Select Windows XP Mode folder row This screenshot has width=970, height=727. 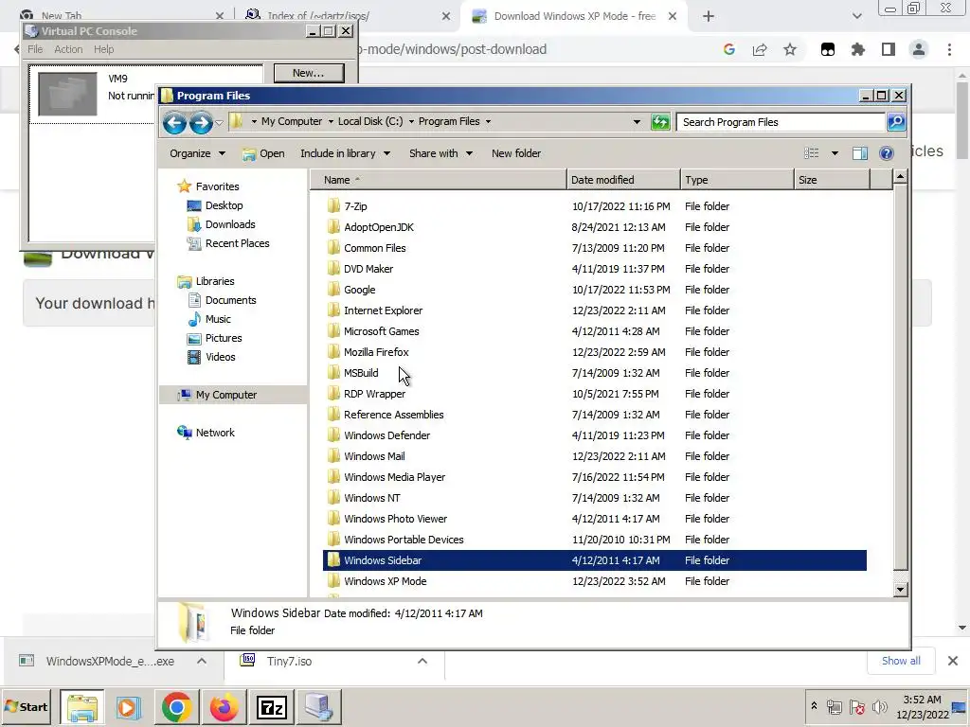[x=594, y=581]
